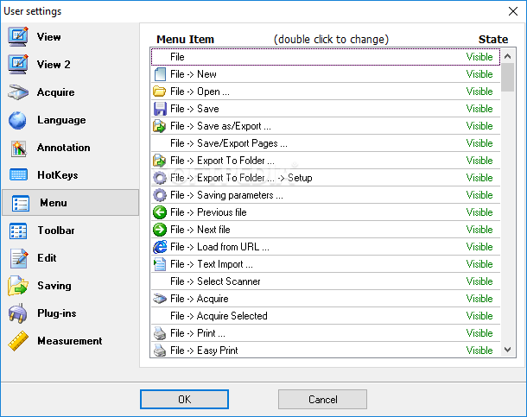Click the icon beside File -> Export To Folder ...
This screenshot has width=527, height=417.
click(159, 161)
